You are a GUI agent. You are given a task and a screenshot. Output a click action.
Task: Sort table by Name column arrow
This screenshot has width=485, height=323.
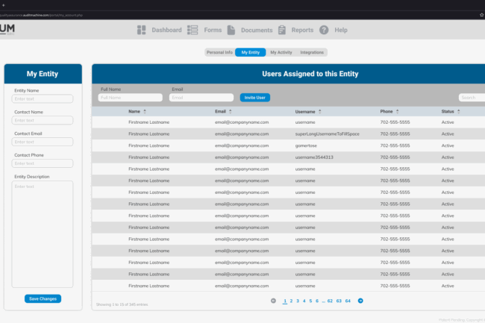(x=145, y=111)
